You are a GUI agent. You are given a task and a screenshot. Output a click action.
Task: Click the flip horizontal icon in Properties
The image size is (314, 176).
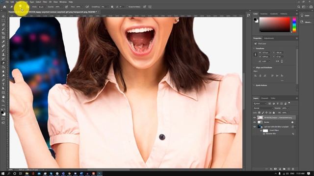pyautogui.click(x=277, y=61)
